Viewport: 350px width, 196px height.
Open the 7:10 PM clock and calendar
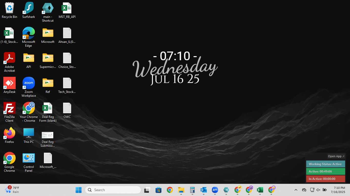coord(338,190)
